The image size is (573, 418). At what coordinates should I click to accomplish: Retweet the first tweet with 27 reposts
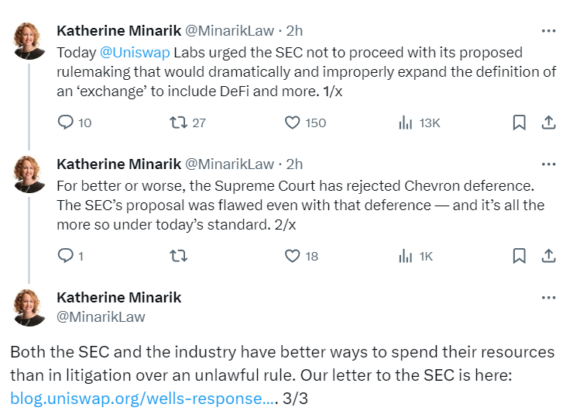click(177, 123)
